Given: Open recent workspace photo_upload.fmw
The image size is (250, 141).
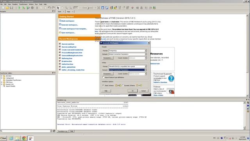Looking at the screenshot, I should (69, 67).
